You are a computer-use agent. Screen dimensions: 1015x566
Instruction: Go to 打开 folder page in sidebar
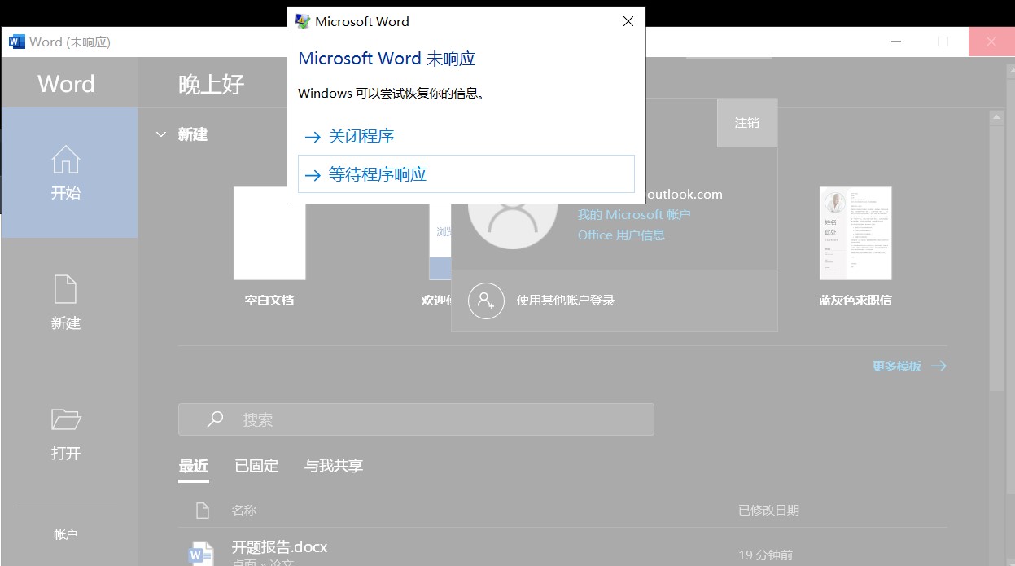pos(66,434)
